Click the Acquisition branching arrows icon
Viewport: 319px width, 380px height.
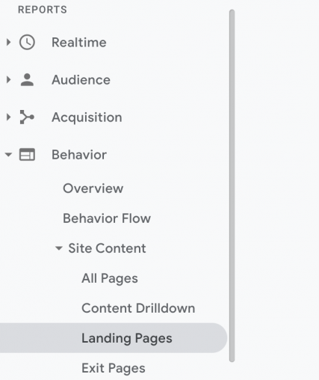tap(27, 117)
